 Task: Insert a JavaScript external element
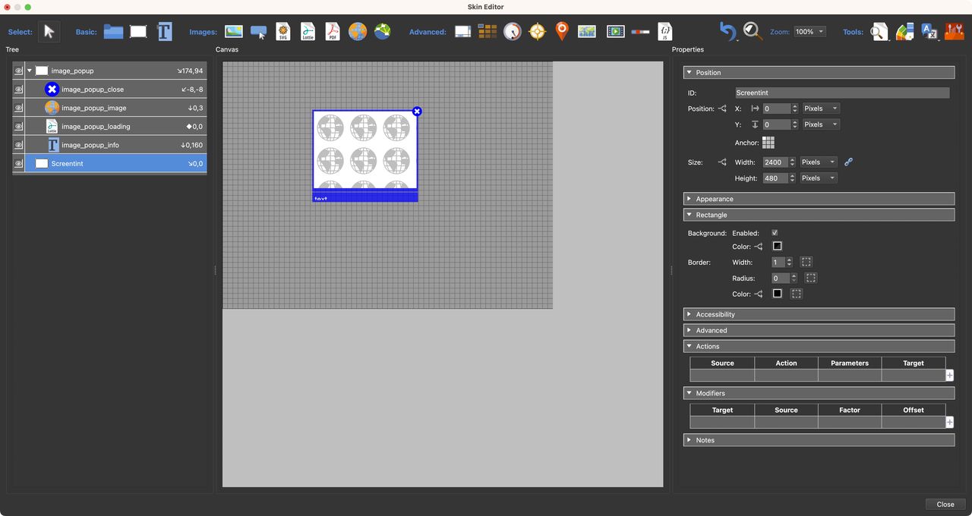point(664,31)
